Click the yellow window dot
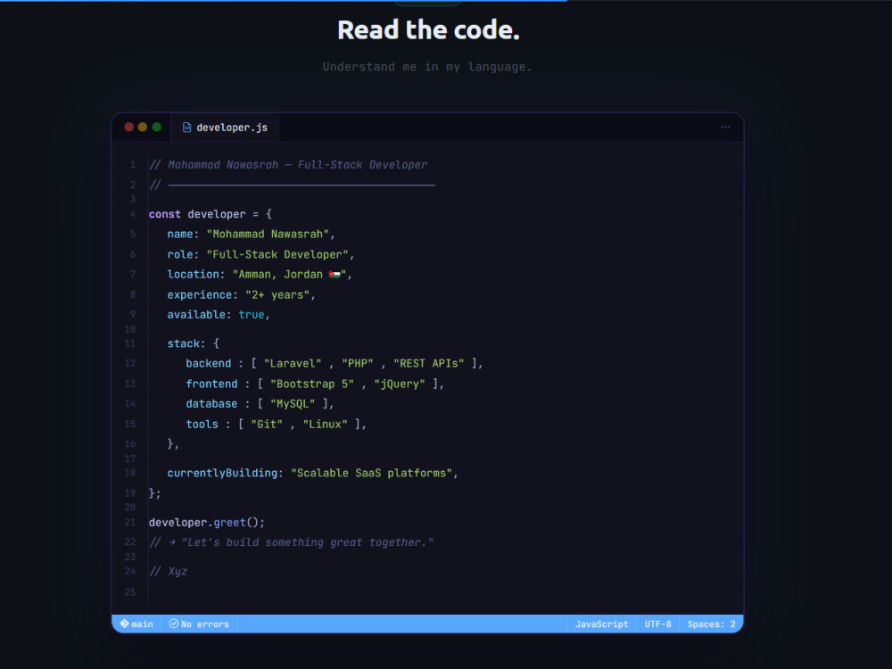The image size is (892, 669). (x=143, y=128)
